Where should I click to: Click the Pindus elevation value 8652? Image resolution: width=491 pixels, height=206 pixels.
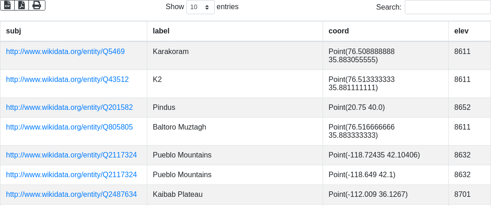coord(463,107)
